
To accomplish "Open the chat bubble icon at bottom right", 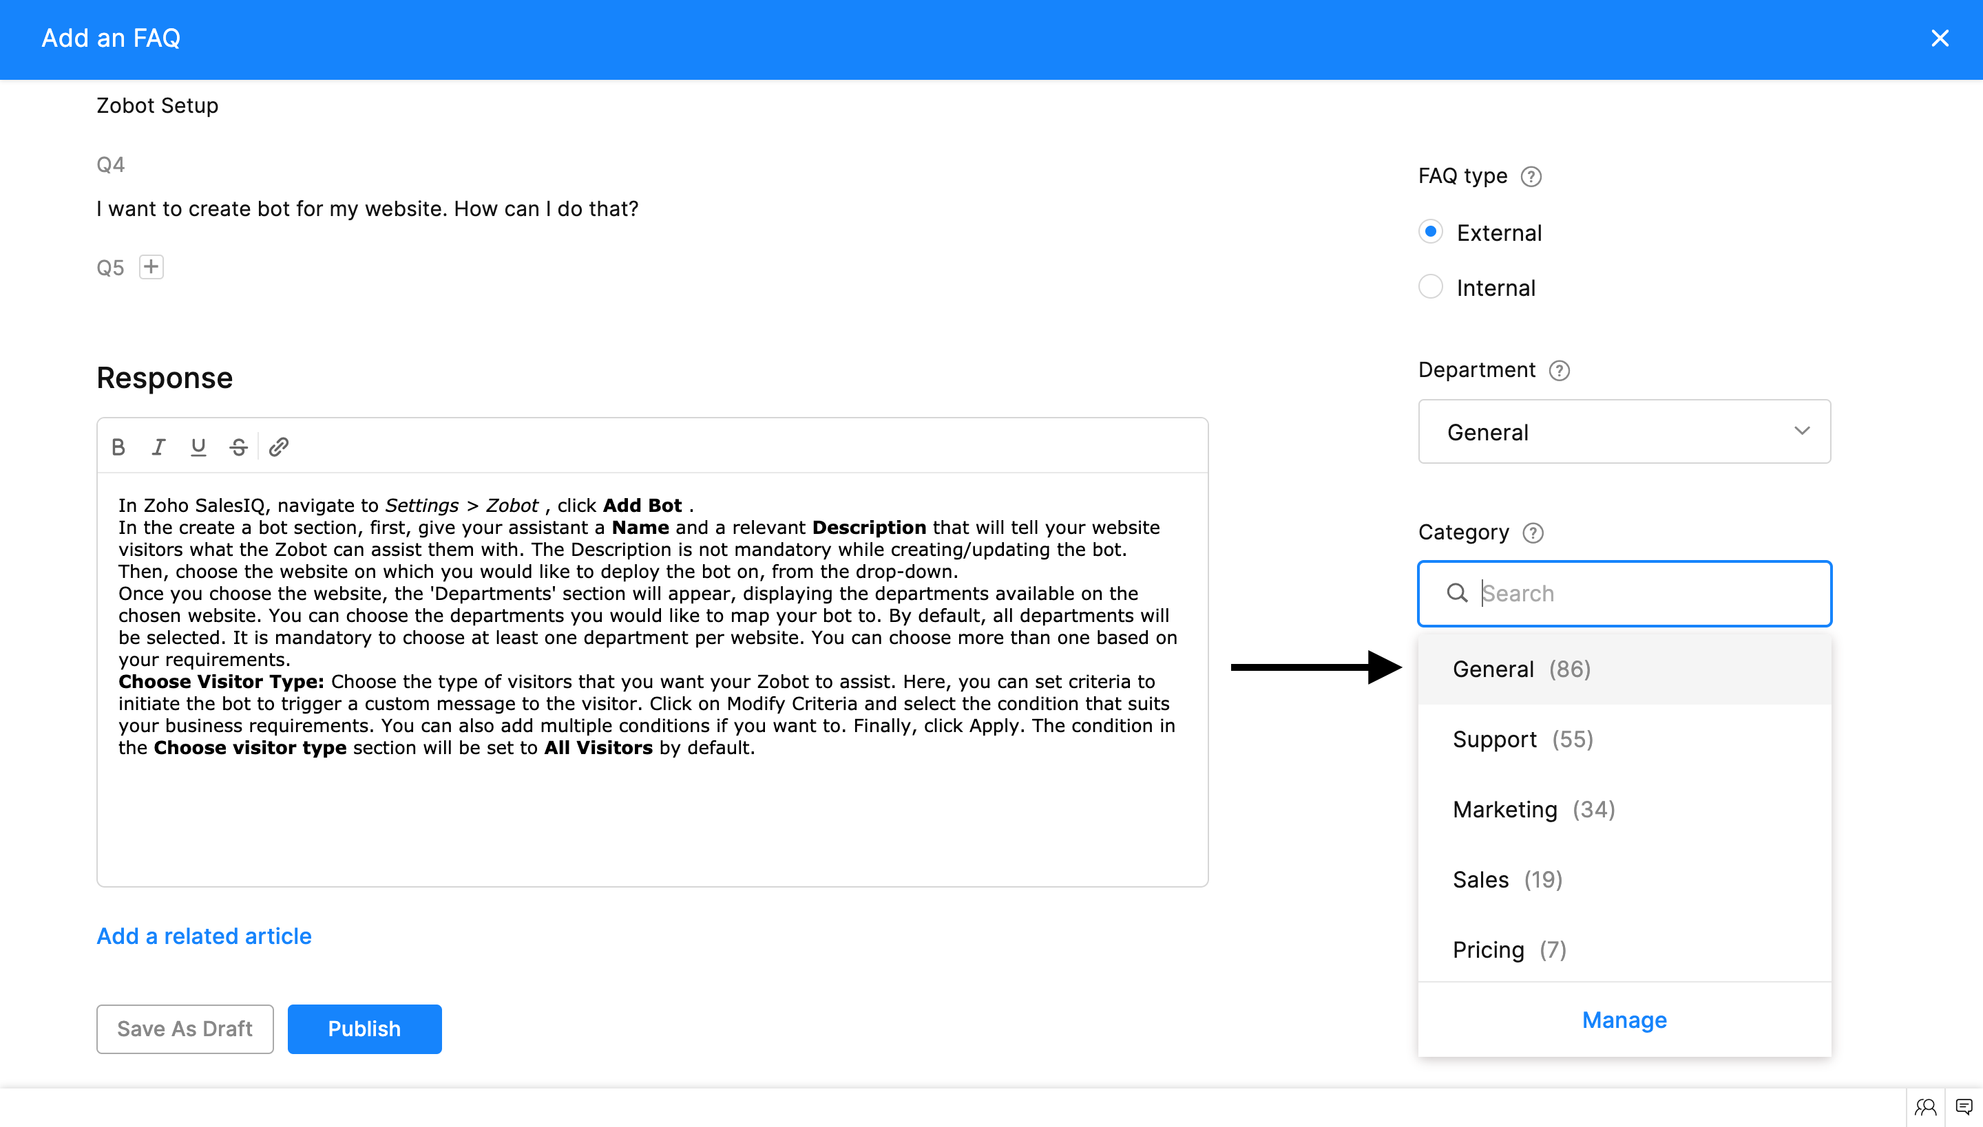I will tap(1964, 1106).
